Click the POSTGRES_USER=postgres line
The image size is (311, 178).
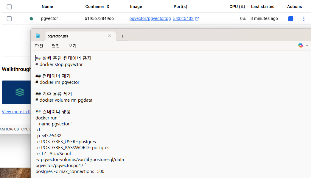pos(67,142)
